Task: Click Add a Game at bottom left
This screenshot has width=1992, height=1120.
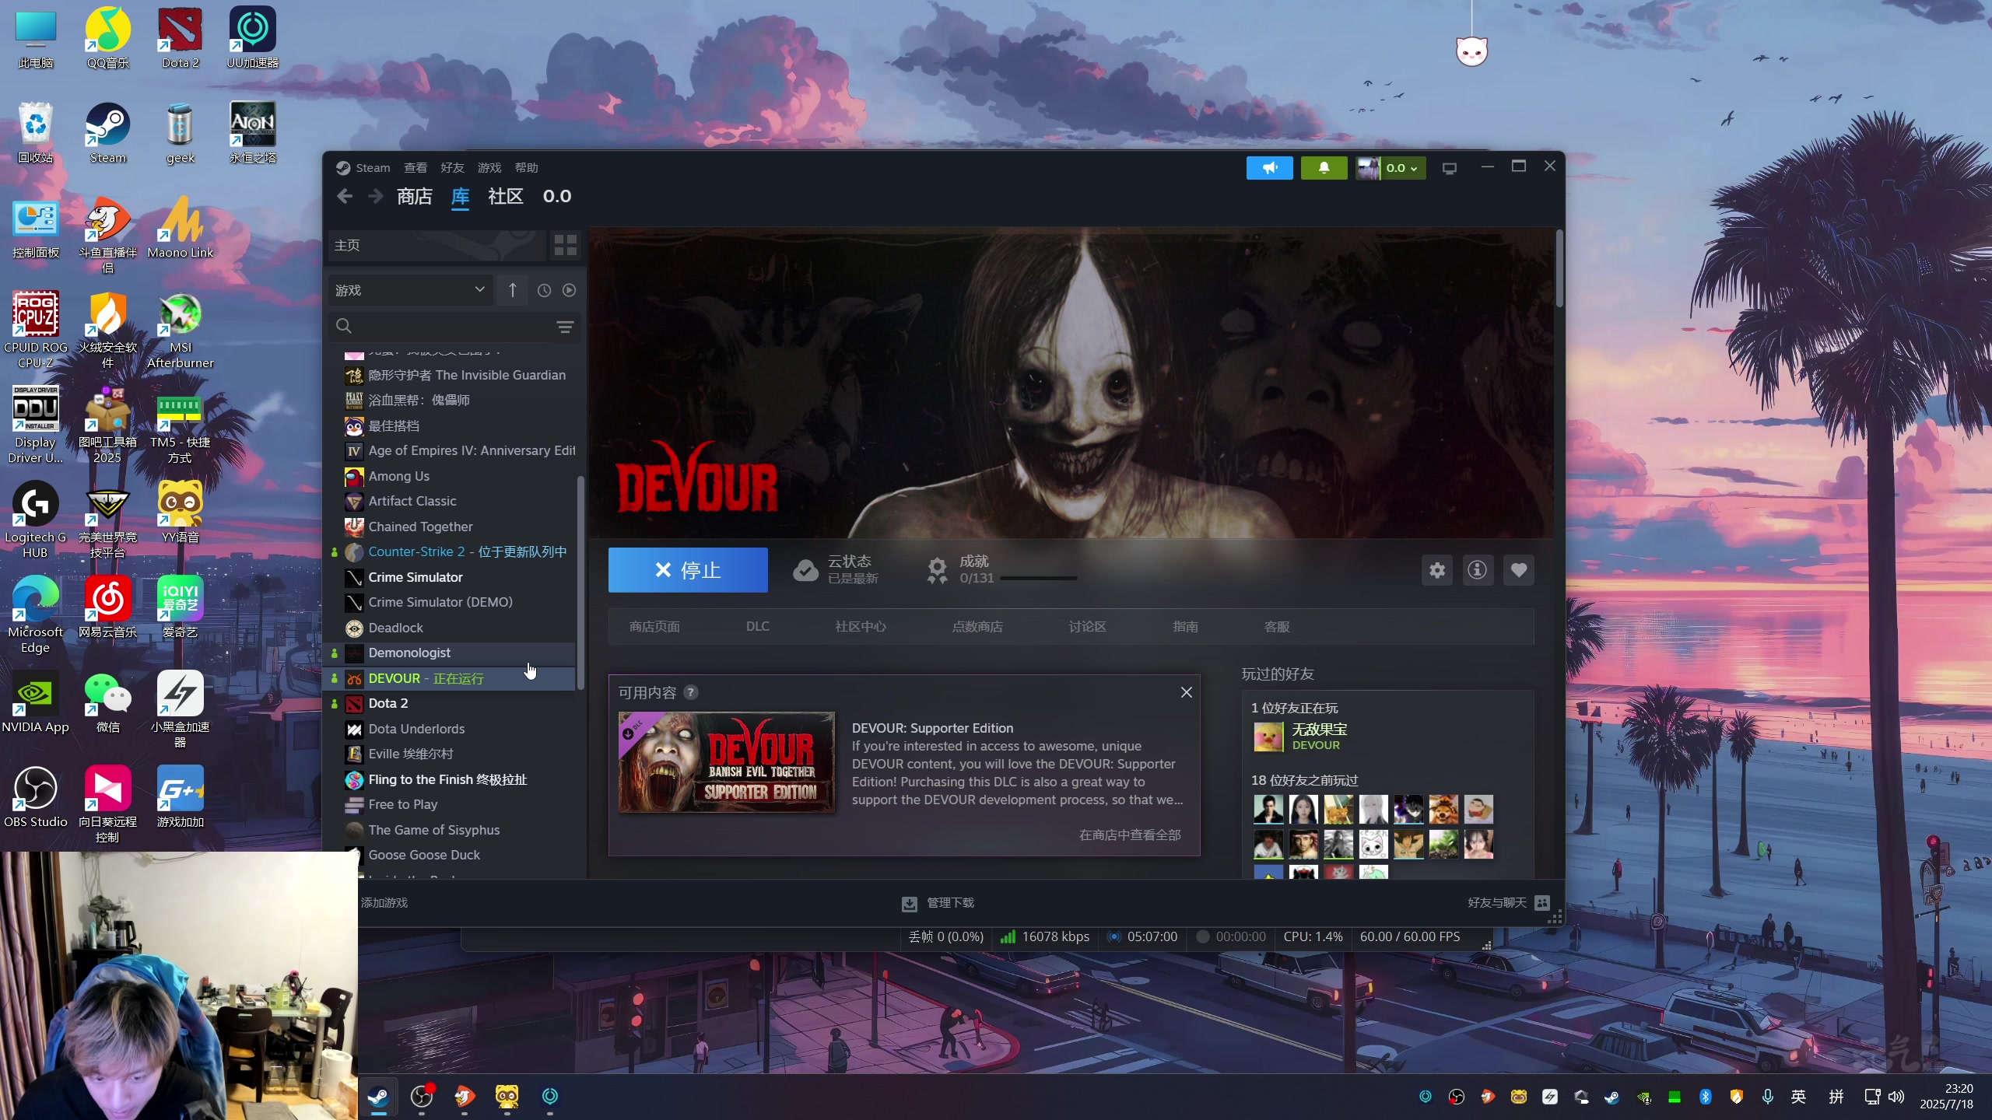Action: point(384,903)
